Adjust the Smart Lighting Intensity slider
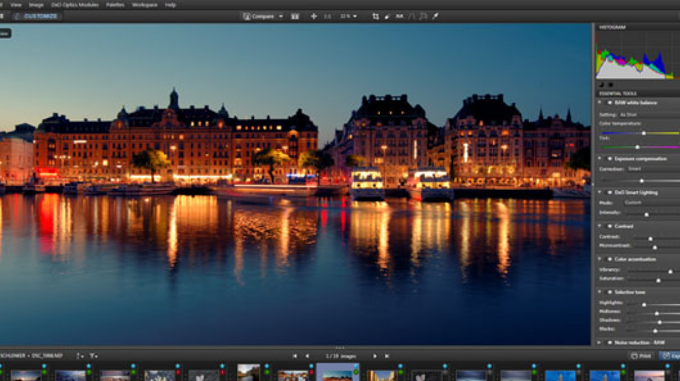 click(647, 214)
